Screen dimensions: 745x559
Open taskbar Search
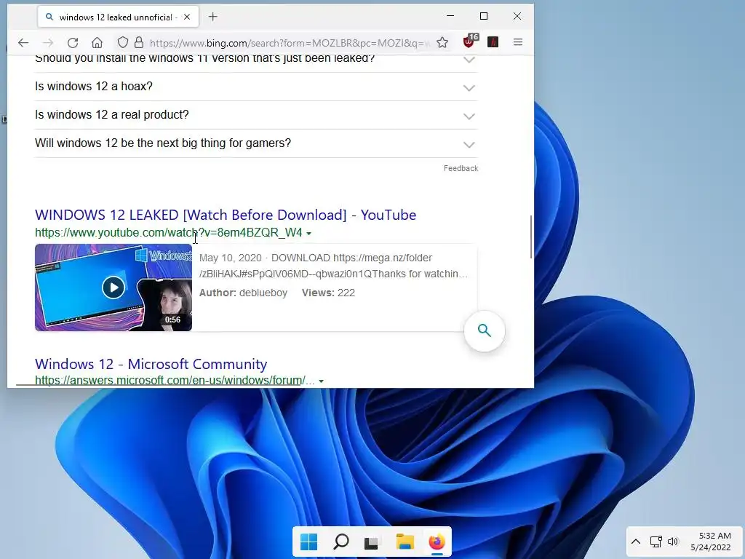pos(340,542)
